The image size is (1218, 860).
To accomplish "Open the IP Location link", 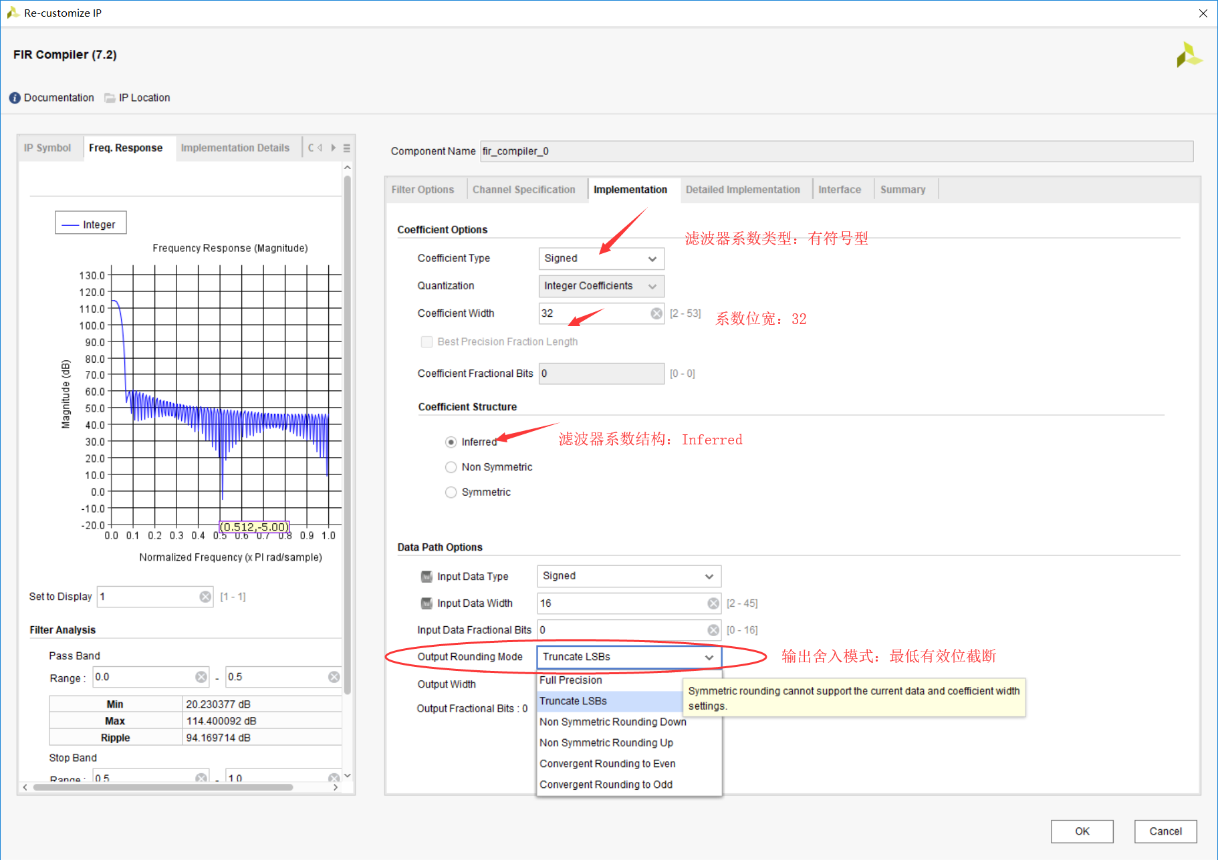I will point(144,98).
